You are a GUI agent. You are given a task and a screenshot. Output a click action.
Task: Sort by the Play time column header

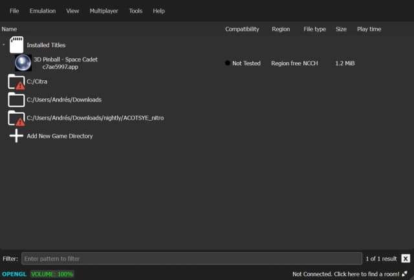369,29
